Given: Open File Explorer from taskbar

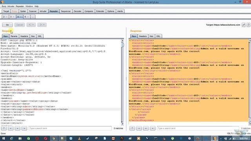Looking at the screenshot, I should [20, 138].
